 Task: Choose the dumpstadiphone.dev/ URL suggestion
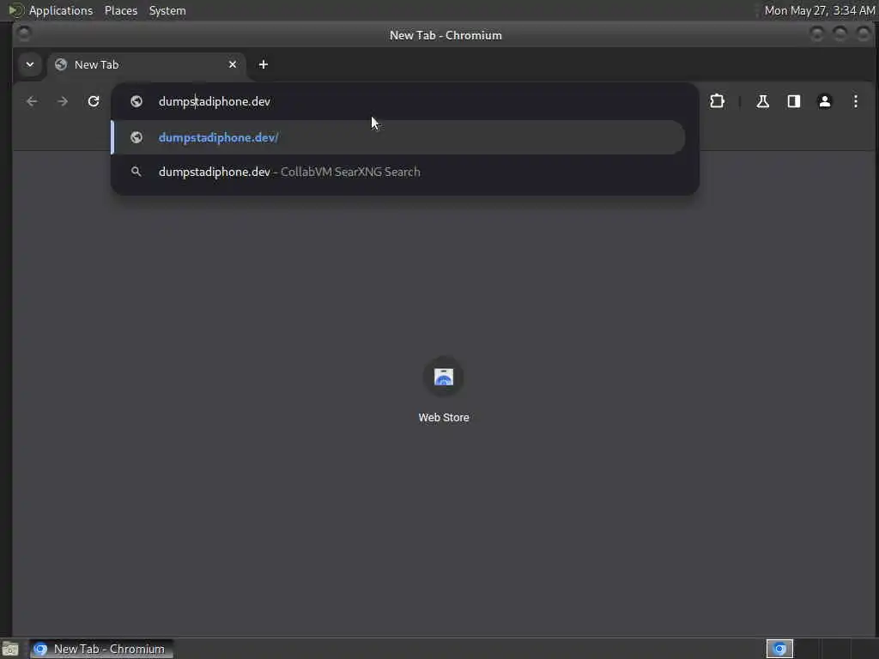click(398, 137)
